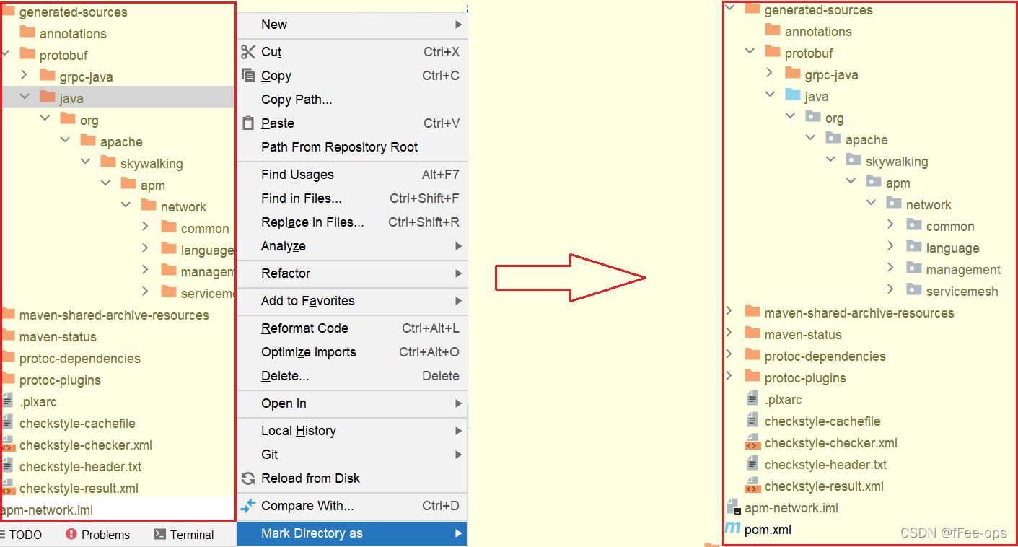Select Path From Repository Root
Image resolution: width=1018 pixels, height=547 pixels.
pyautogui.click(x=352, y=147)
